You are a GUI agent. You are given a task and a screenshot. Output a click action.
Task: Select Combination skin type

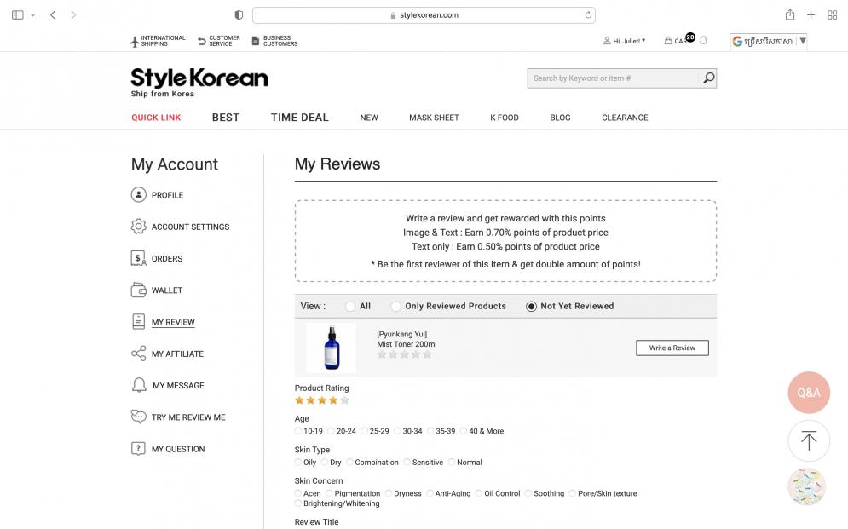pyautogui.click(x=349, y=463)
